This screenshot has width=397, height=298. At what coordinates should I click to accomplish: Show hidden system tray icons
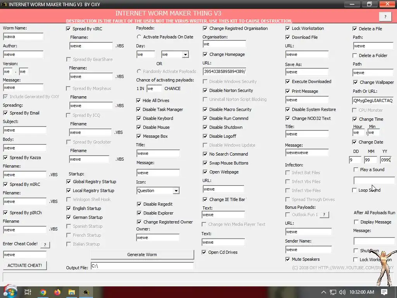(324, 292)
